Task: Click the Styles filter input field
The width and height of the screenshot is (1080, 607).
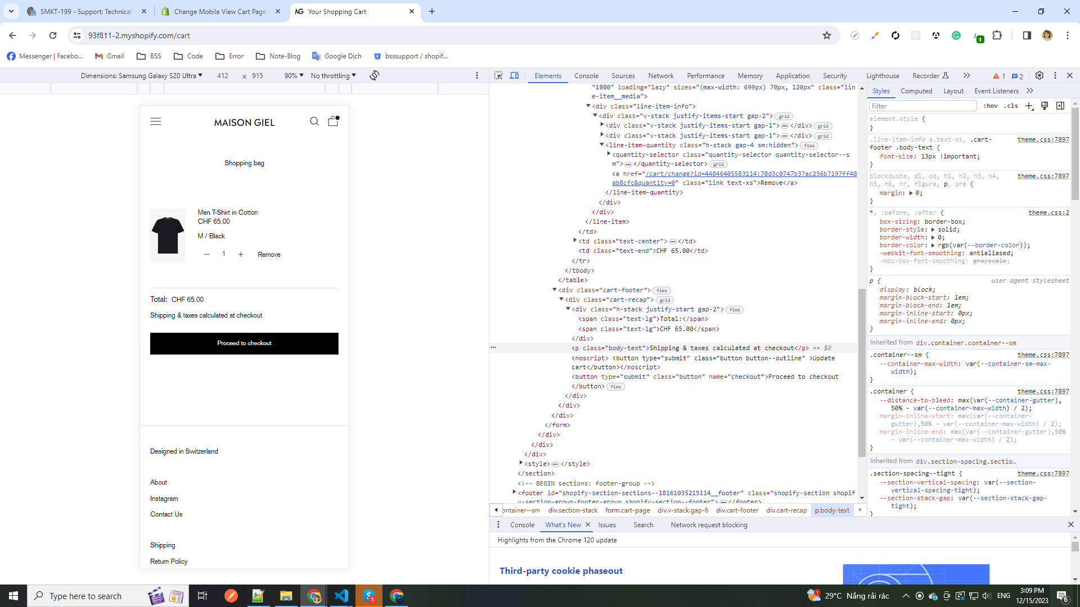Action: (x=922, y=106)
